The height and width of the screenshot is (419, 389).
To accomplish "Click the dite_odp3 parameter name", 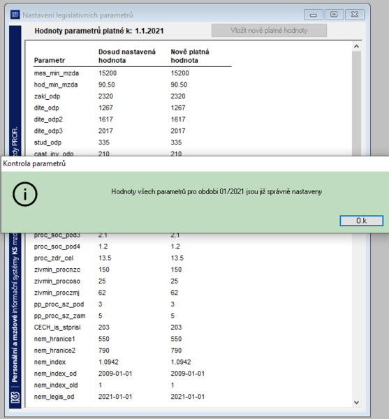I will coord(48,131).
